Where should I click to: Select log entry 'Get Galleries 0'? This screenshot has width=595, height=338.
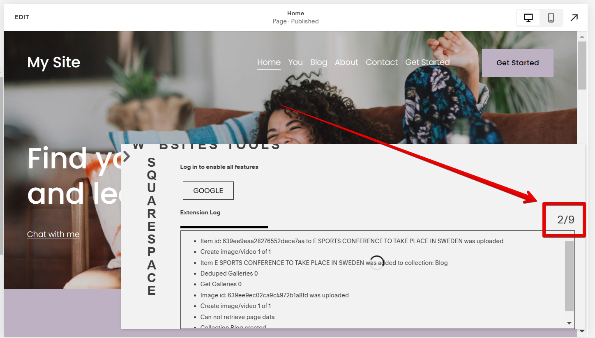tap(221, 284)
